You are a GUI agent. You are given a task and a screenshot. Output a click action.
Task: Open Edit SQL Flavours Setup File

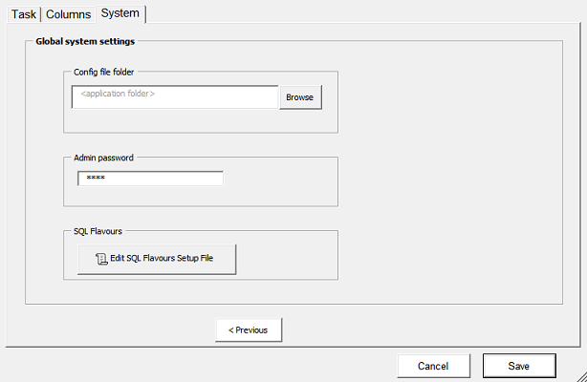point(157,259)
